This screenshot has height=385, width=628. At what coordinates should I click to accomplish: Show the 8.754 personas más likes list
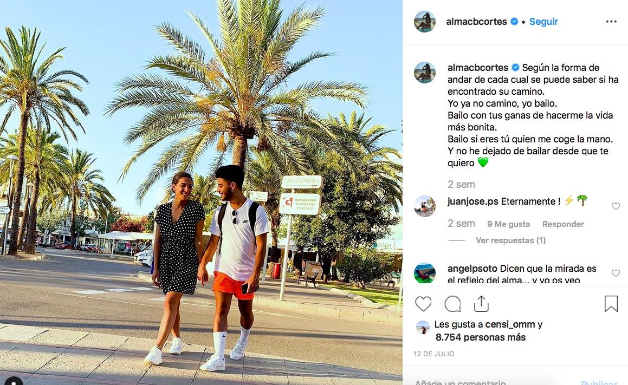(x=480, y=337)
